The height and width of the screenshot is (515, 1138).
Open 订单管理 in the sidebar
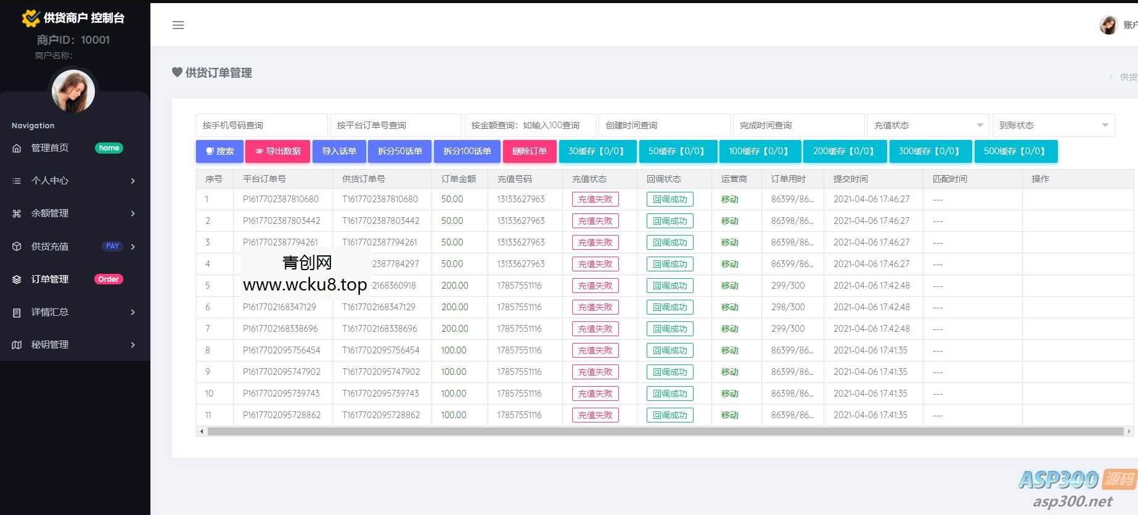[51, 279]
